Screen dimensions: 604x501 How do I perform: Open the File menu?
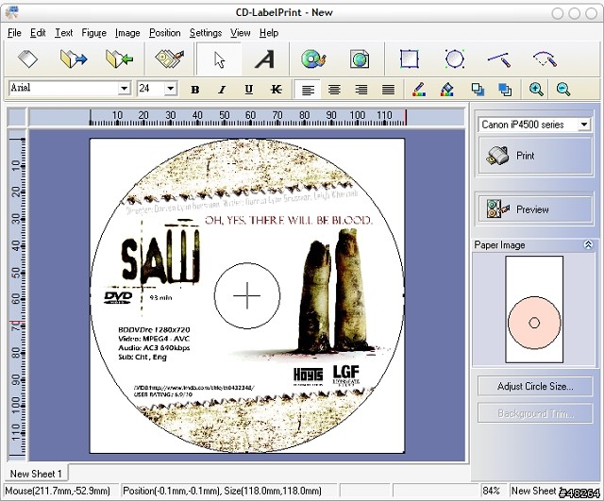pos(14,33)
